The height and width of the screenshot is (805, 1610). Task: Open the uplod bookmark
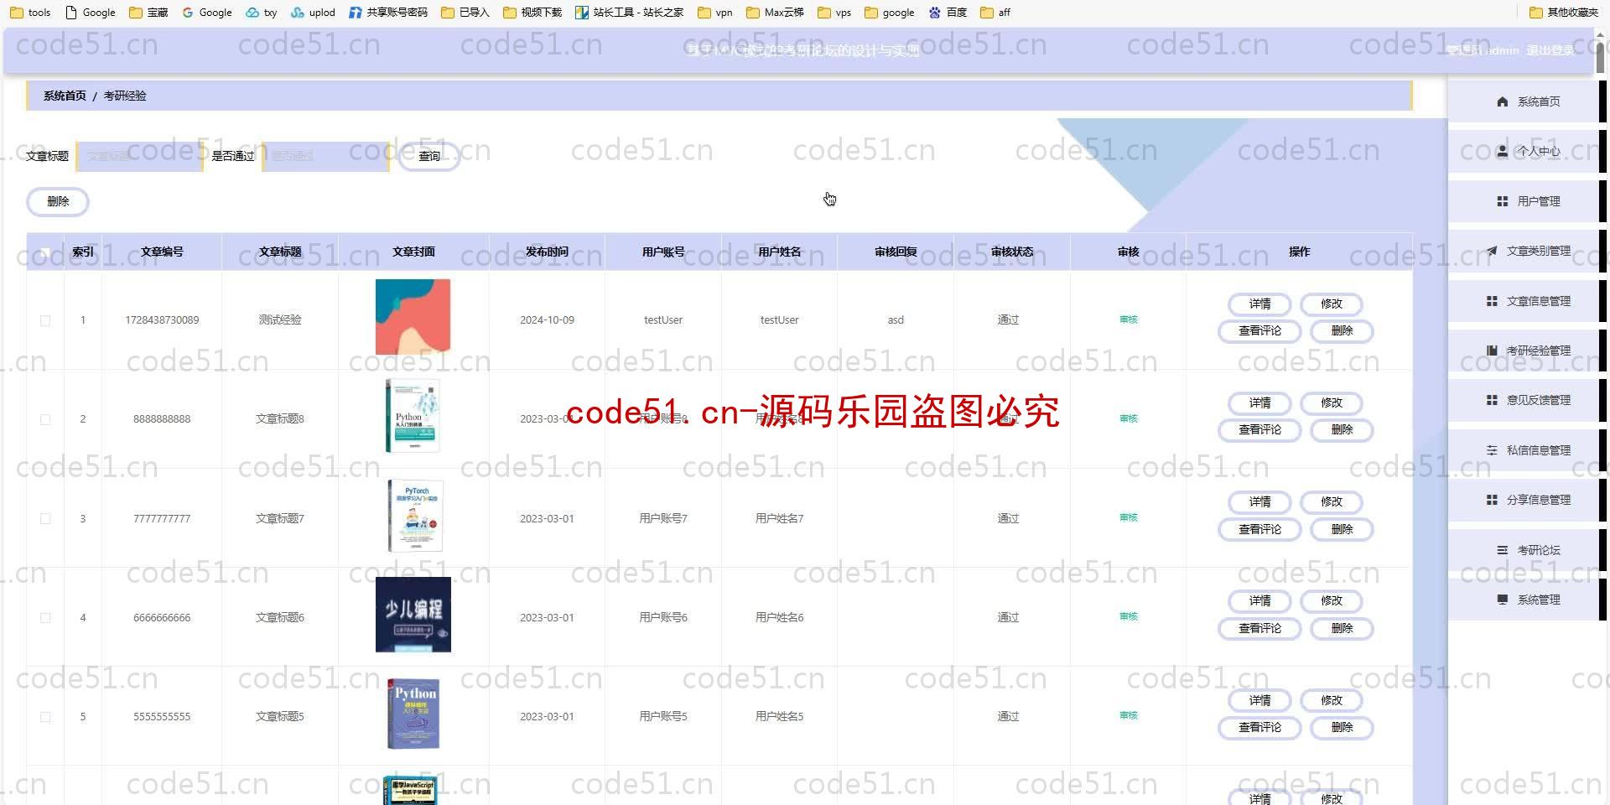tap(313, 12)
